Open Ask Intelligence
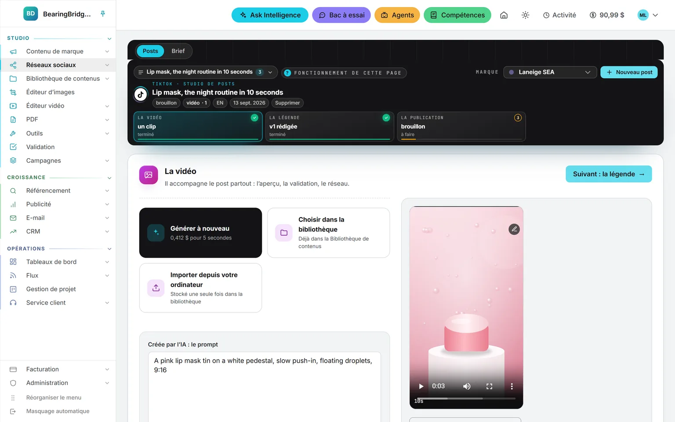This screenshot has height=422, width=675. (270, 15)
